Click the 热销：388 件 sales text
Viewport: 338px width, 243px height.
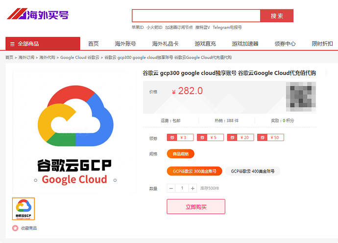click(x=226, y=121)
